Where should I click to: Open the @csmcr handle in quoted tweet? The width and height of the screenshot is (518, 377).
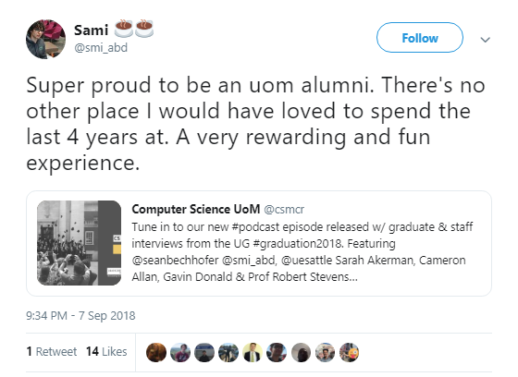pyautogui.click(x=284, y=210)
